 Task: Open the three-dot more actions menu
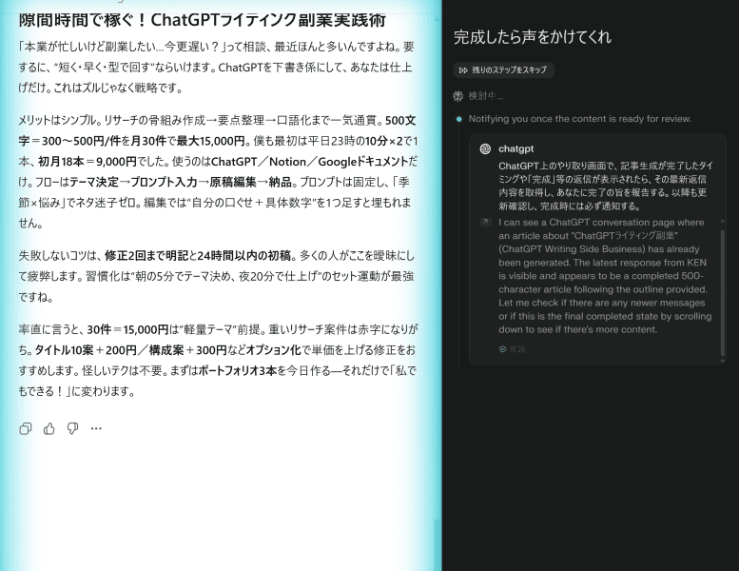coord(96,428)
